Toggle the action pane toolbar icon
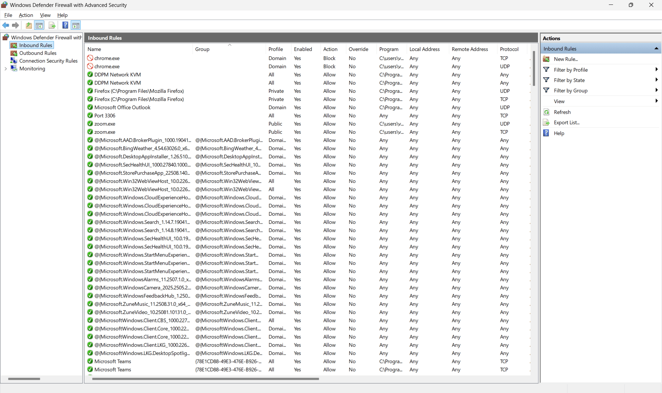Screen dimensions: 662x393 (x=76, y=25)
